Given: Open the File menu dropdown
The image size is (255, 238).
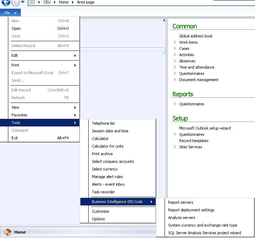Looking at the screenshot, I should point(10,13).
